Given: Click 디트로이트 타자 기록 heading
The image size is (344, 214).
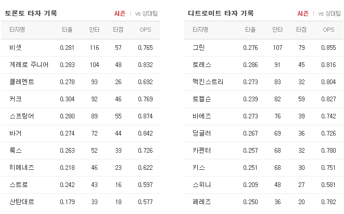Looking at the screenshot, I should click(221, 14).
